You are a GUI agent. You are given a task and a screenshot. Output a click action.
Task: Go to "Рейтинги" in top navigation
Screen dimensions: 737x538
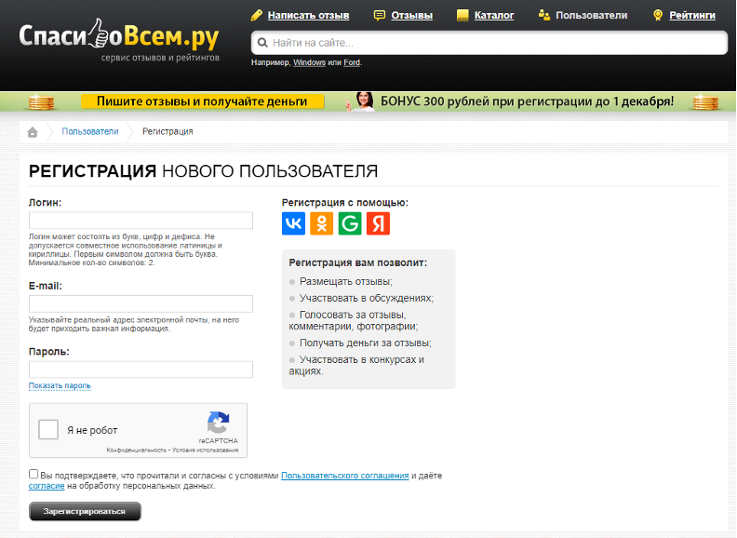(691, 15)
